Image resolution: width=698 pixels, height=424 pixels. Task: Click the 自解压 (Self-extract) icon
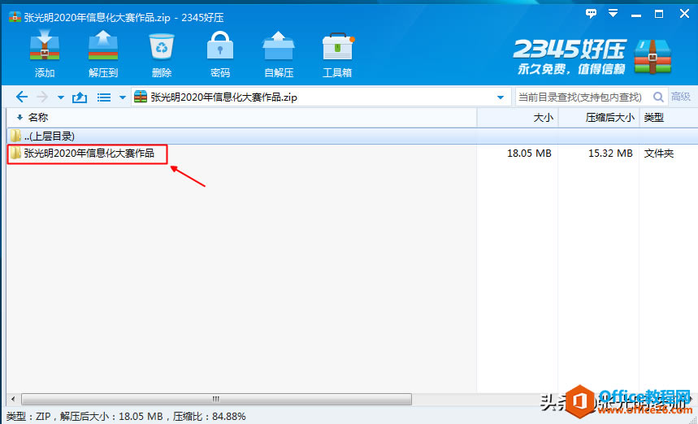279,54
